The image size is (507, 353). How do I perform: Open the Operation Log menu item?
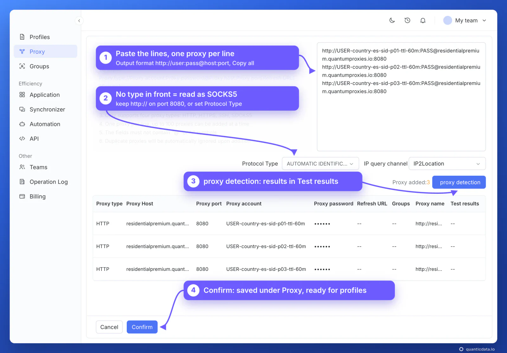click(x=45, y=181)
